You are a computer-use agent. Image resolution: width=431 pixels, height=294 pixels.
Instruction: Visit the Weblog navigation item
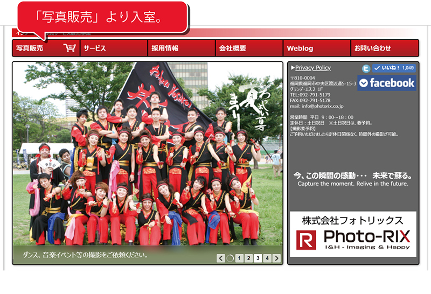pos(300,48)
